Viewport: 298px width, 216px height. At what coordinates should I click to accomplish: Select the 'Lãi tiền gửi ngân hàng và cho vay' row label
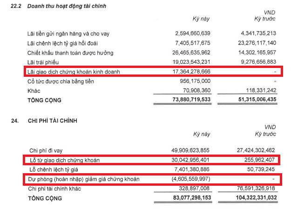[x=68, y=34]
